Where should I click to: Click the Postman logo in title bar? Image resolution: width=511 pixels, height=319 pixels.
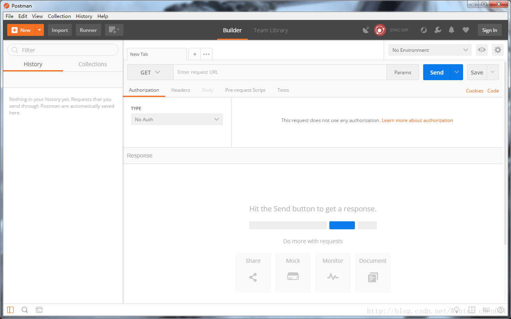(7, 6)
